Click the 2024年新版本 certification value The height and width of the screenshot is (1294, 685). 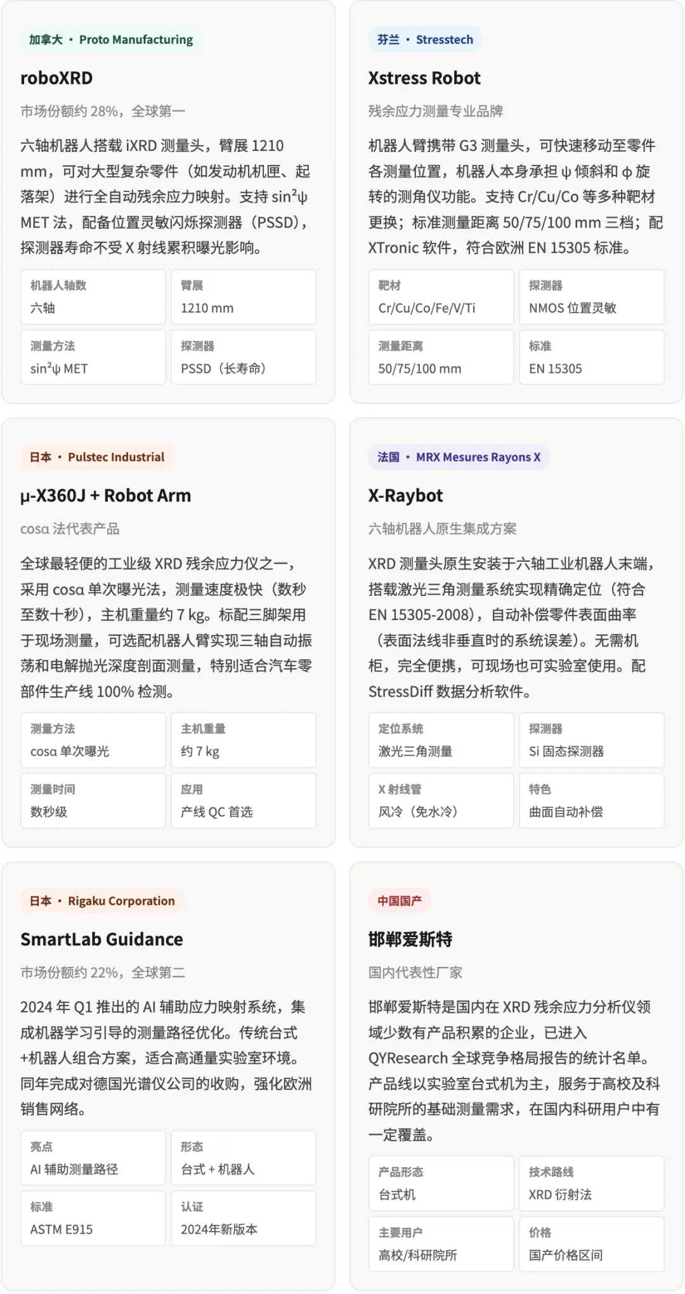pyautogui.click(x=219, y=1229)
